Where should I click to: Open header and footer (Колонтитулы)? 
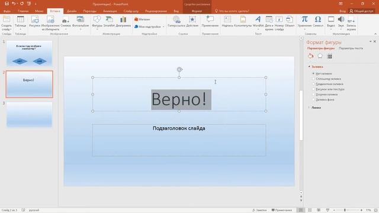coord(243,22)
